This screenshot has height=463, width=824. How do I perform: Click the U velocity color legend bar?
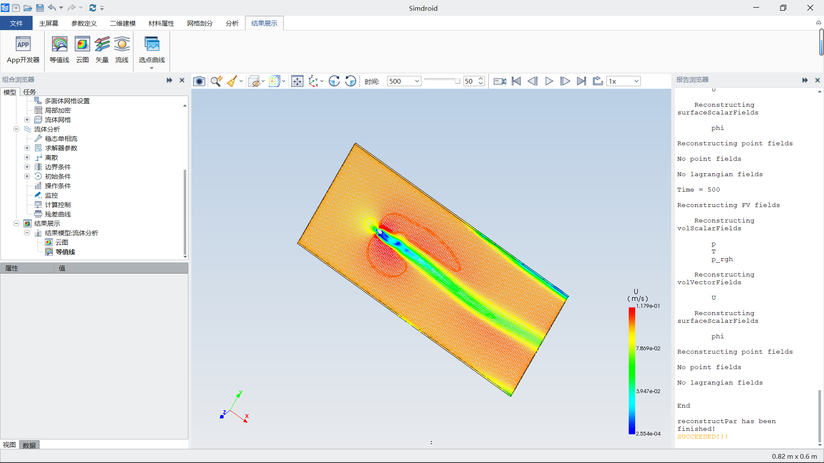632,371
